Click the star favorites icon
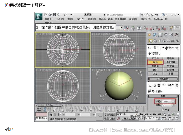 157,15
